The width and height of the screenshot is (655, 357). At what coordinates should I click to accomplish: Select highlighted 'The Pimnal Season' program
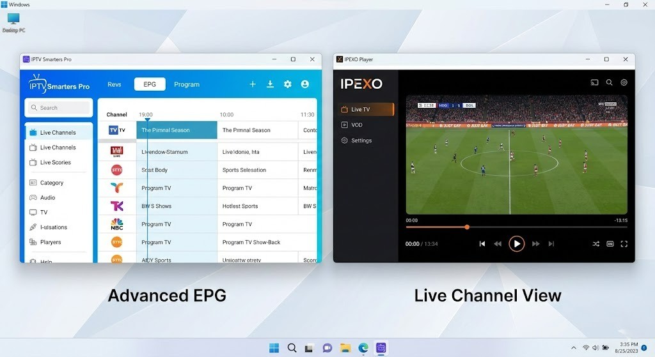(x=177, y=130)
